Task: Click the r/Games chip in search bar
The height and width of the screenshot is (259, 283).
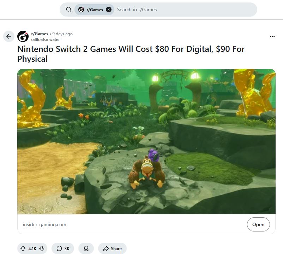Action: click(x=91, y=10)
